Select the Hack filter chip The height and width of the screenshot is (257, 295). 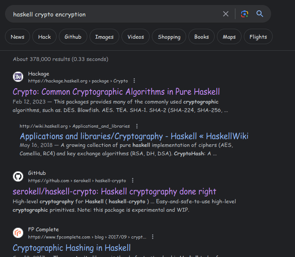tap(44, 36)
